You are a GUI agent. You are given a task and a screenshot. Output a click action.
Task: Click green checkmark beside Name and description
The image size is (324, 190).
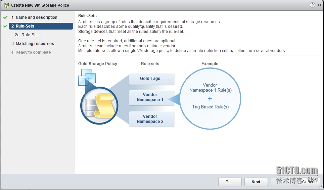[x=5, y=17]
